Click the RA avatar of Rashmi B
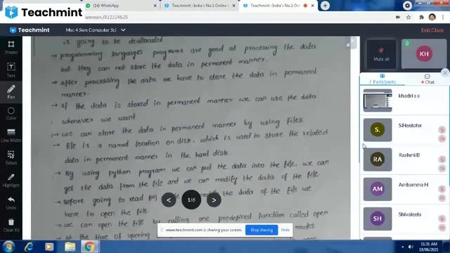 (x=378, y=160)
